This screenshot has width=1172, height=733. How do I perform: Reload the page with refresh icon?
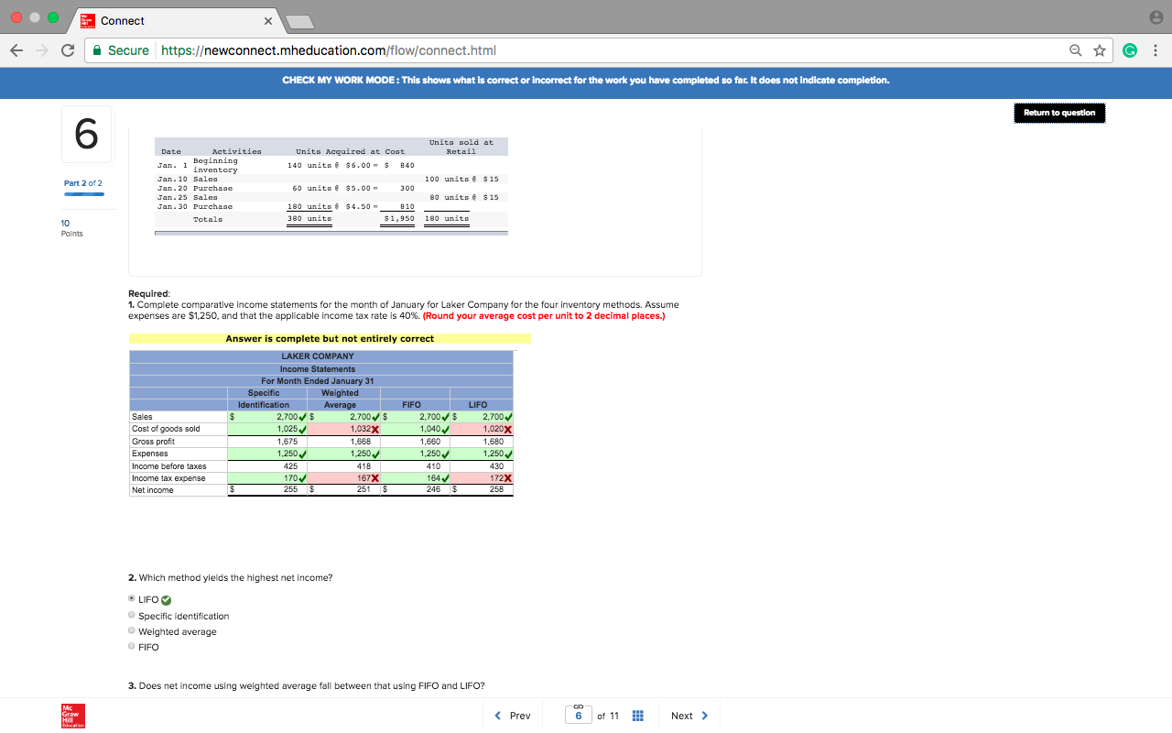tap(67, 50)
